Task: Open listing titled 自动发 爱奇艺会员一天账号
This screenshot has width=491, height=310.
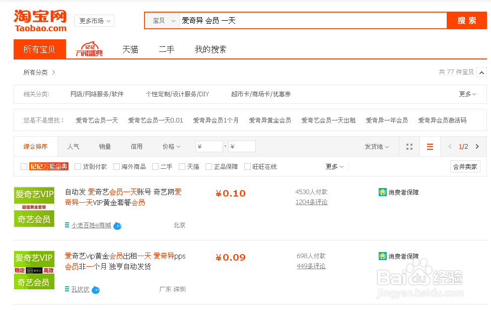Action: tap(123, 197)
